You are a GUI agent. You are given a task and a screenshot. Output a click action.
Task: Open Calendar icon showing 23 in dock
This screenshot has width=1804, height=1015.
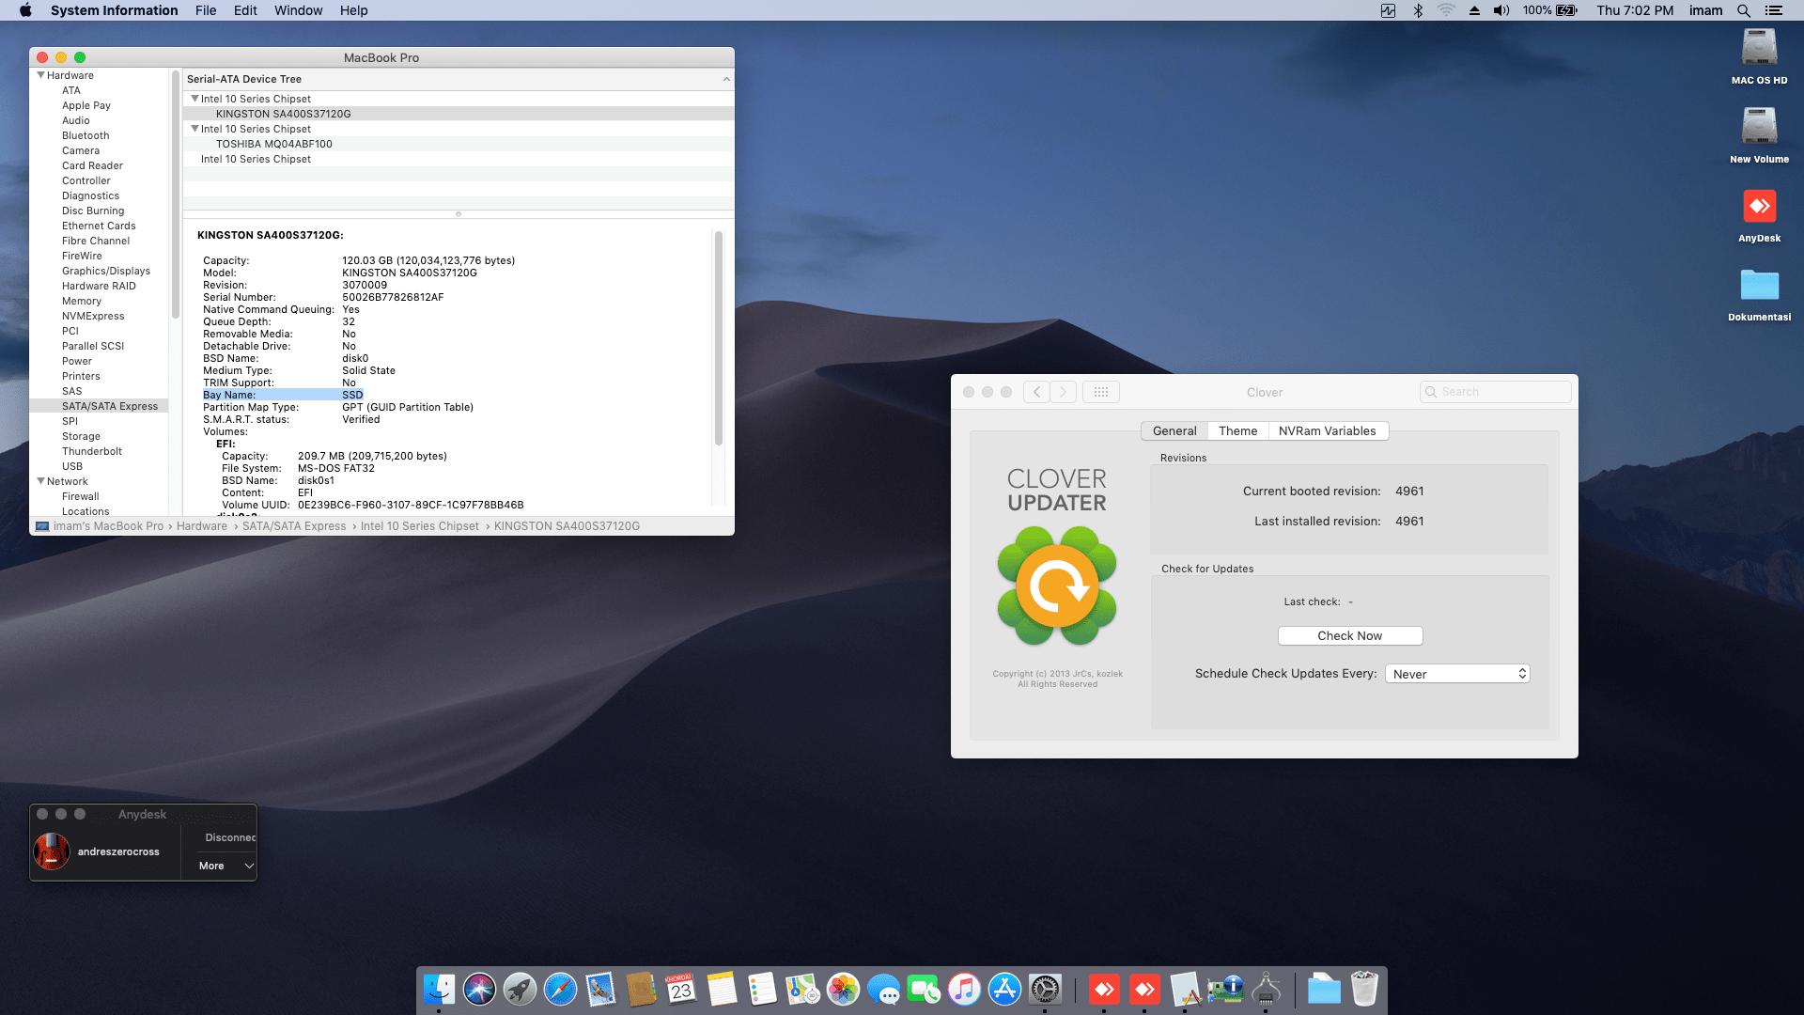(681, 989)
